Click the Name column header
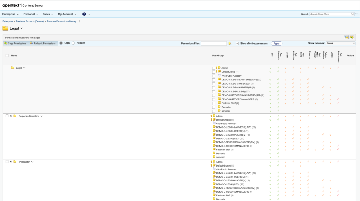Screen dimensions: 360x201 [x=14, y=56]
